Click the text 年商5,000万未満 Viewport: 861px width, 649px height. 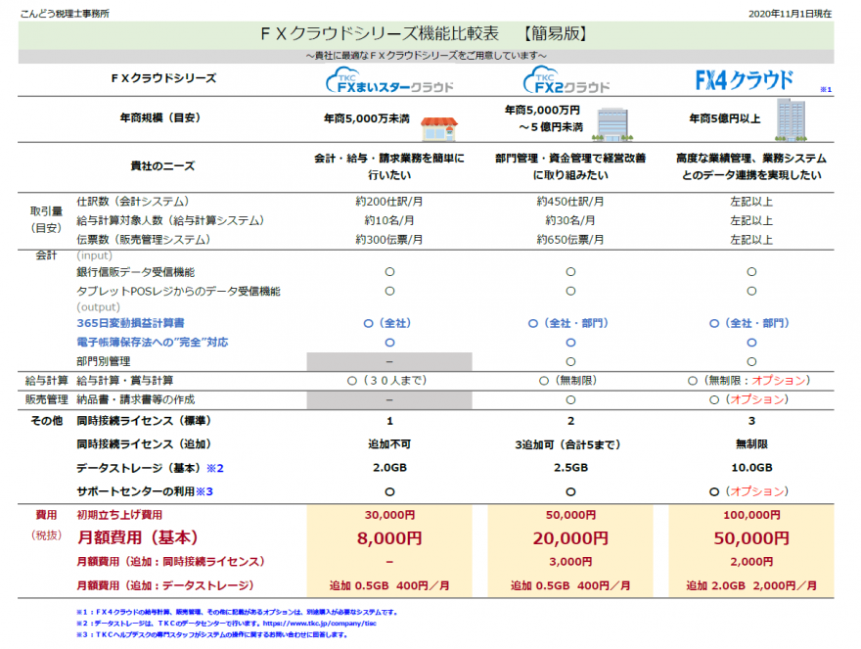point(366,118)
